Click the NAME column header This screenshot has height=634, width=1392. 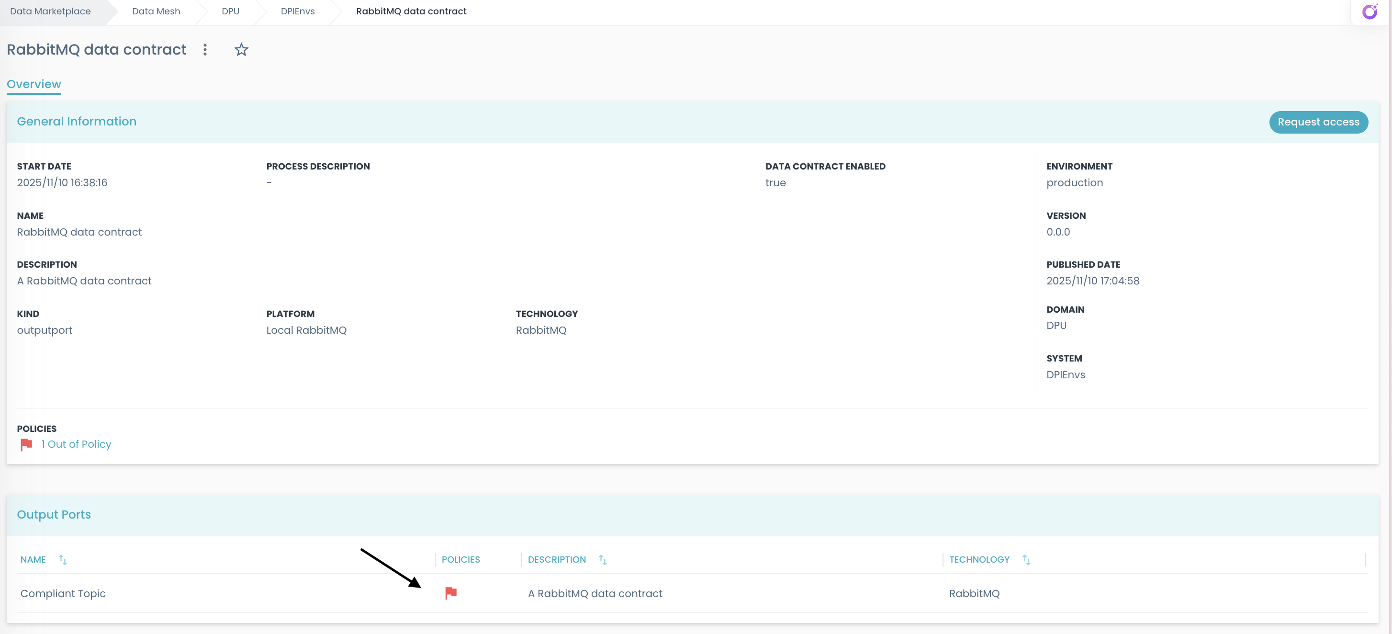(33, 559)
